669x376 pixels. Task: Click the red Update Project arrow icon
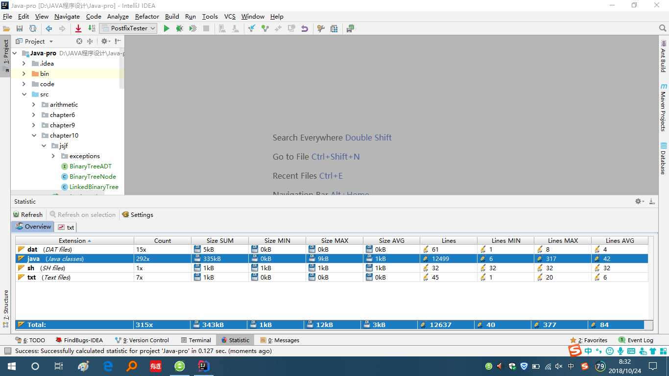(x=78, y=28)
